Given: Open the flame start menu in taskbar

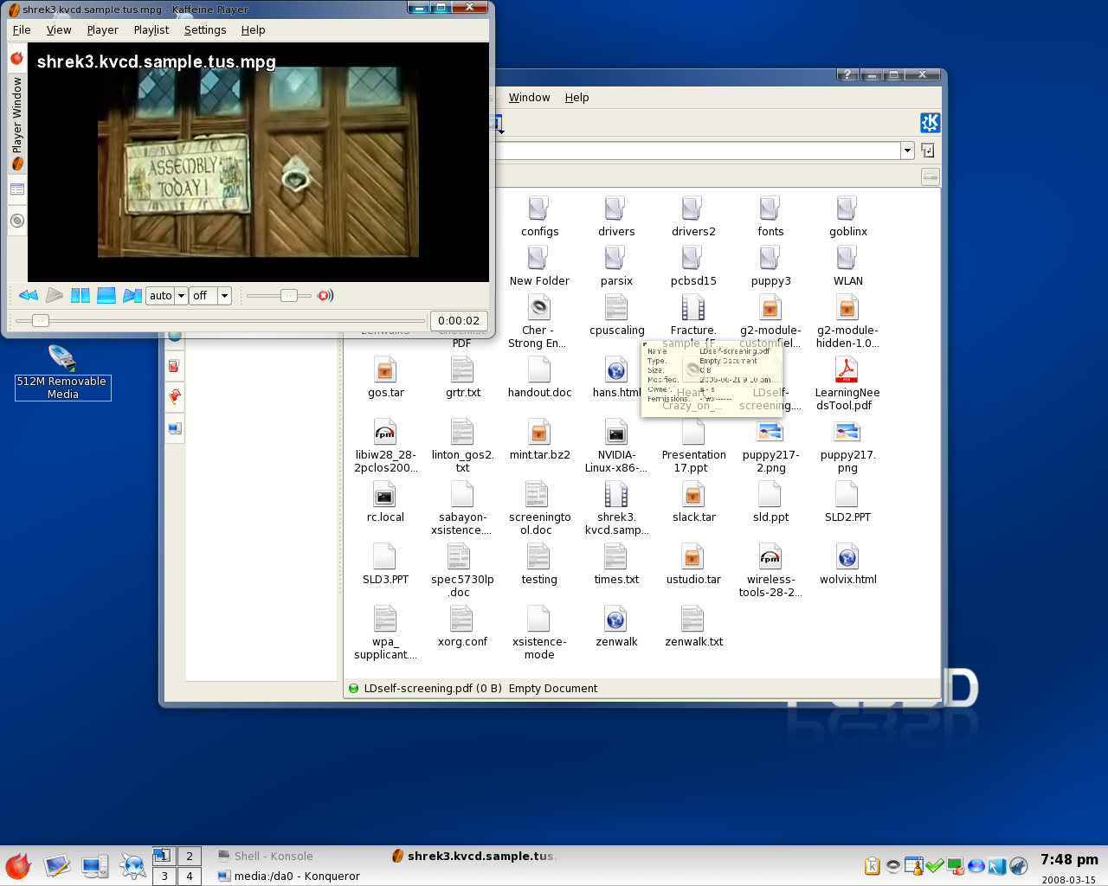Looking at the screenshot, I should (x=18, y=865).
